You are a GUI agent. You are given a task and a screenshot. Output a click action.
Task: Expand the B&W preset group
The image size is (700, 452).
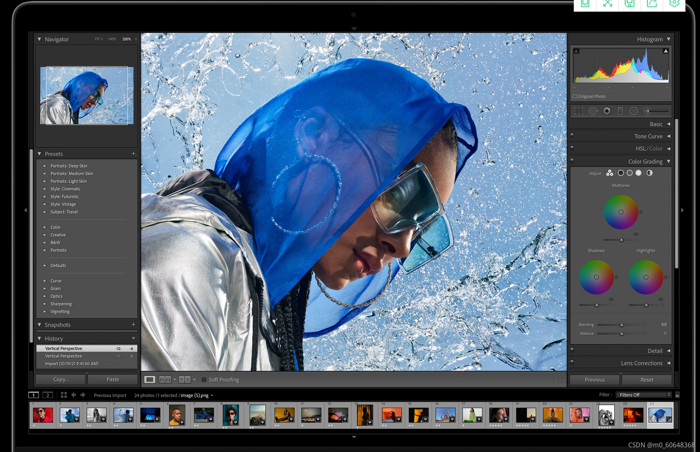coord(44,242)
